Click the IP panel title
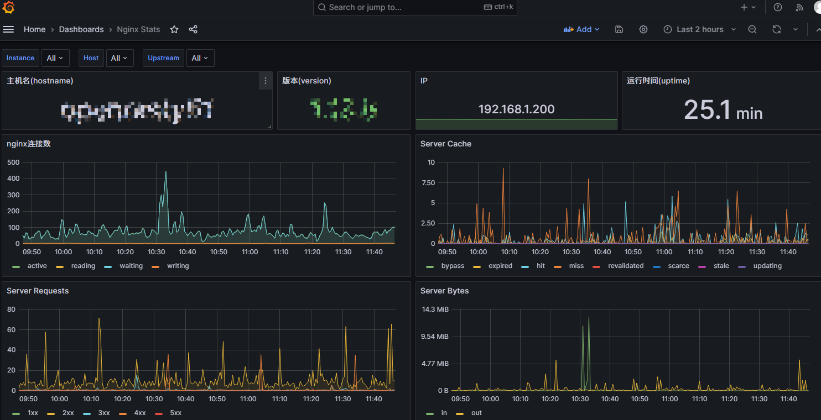The height and width of the screenshot is (420, 821). (424, 81)
